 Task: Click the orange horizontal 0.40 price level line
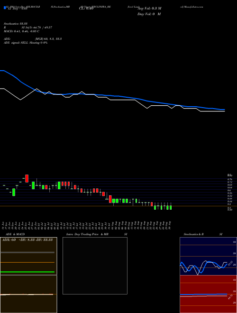tap(118, 206)
